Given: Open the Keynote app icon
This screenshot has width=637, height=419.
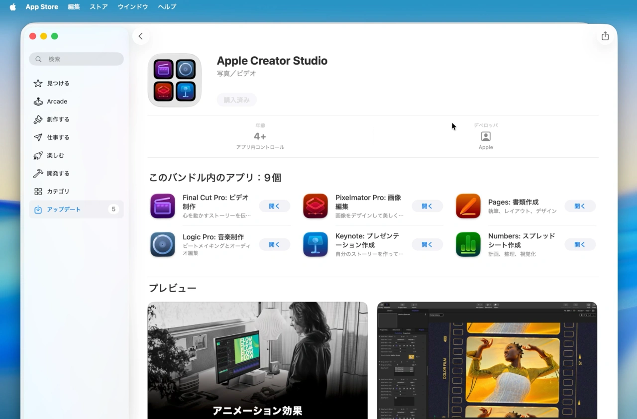Looking at the screenshot, I should click(x=315, y=244).
